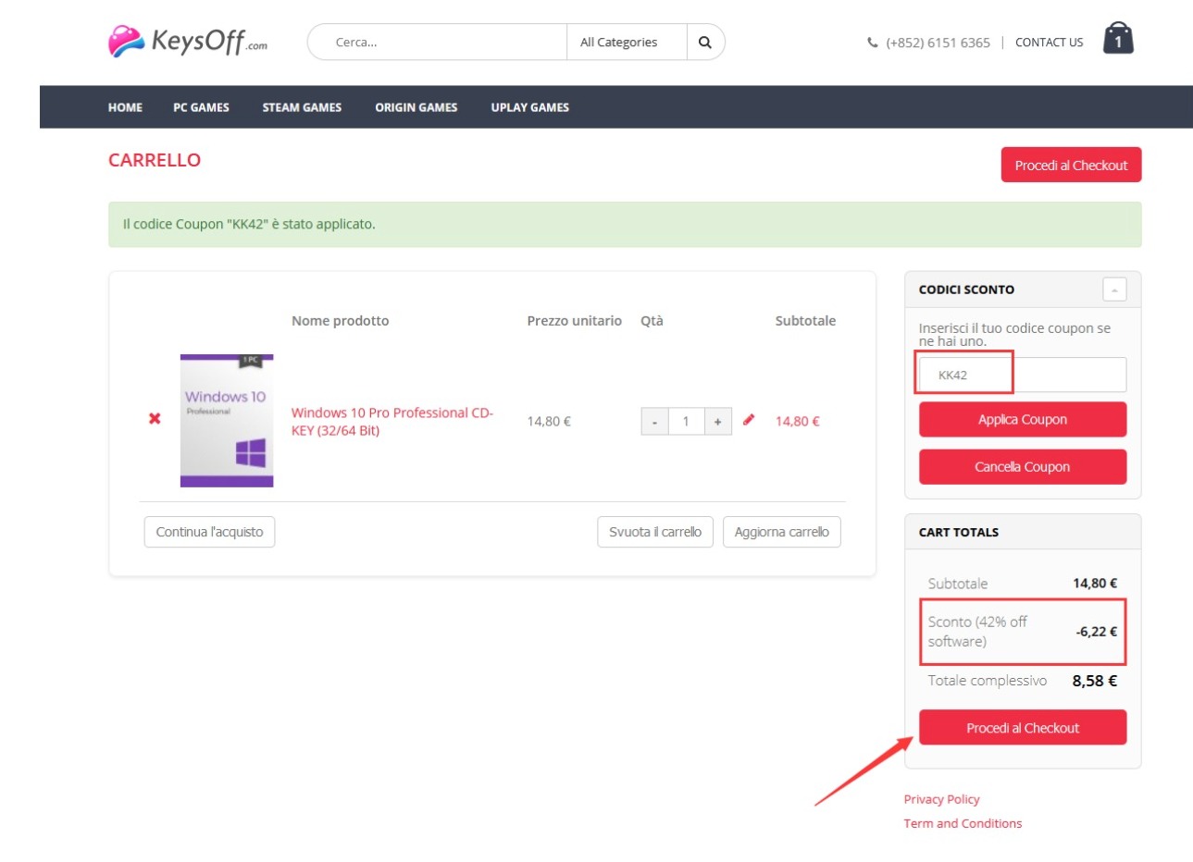Viewport: 1193px width, 862px height.
Task: Click the Nome prodotto column header
Action: click(341, 321)
